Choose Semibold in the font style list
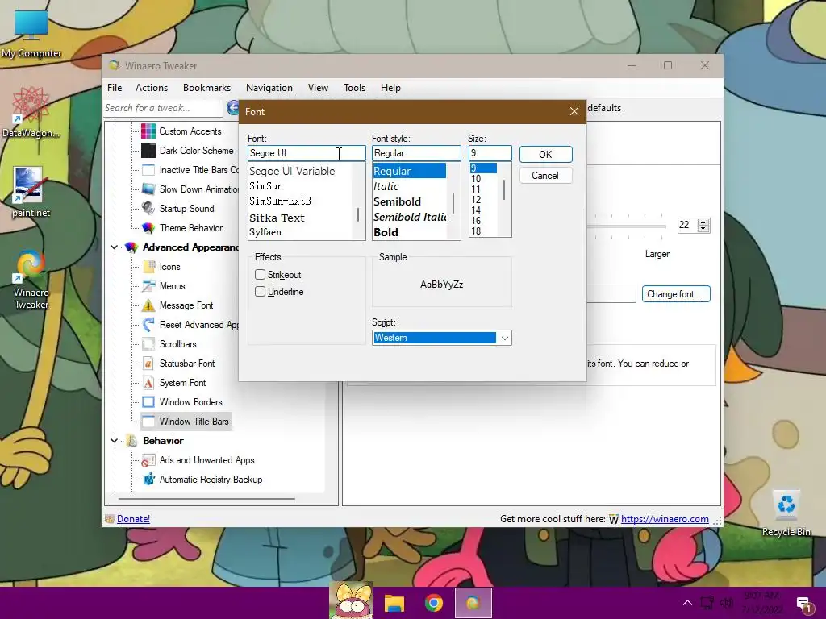The height and width of the screenshot is (619, 826). coord(397,201)
